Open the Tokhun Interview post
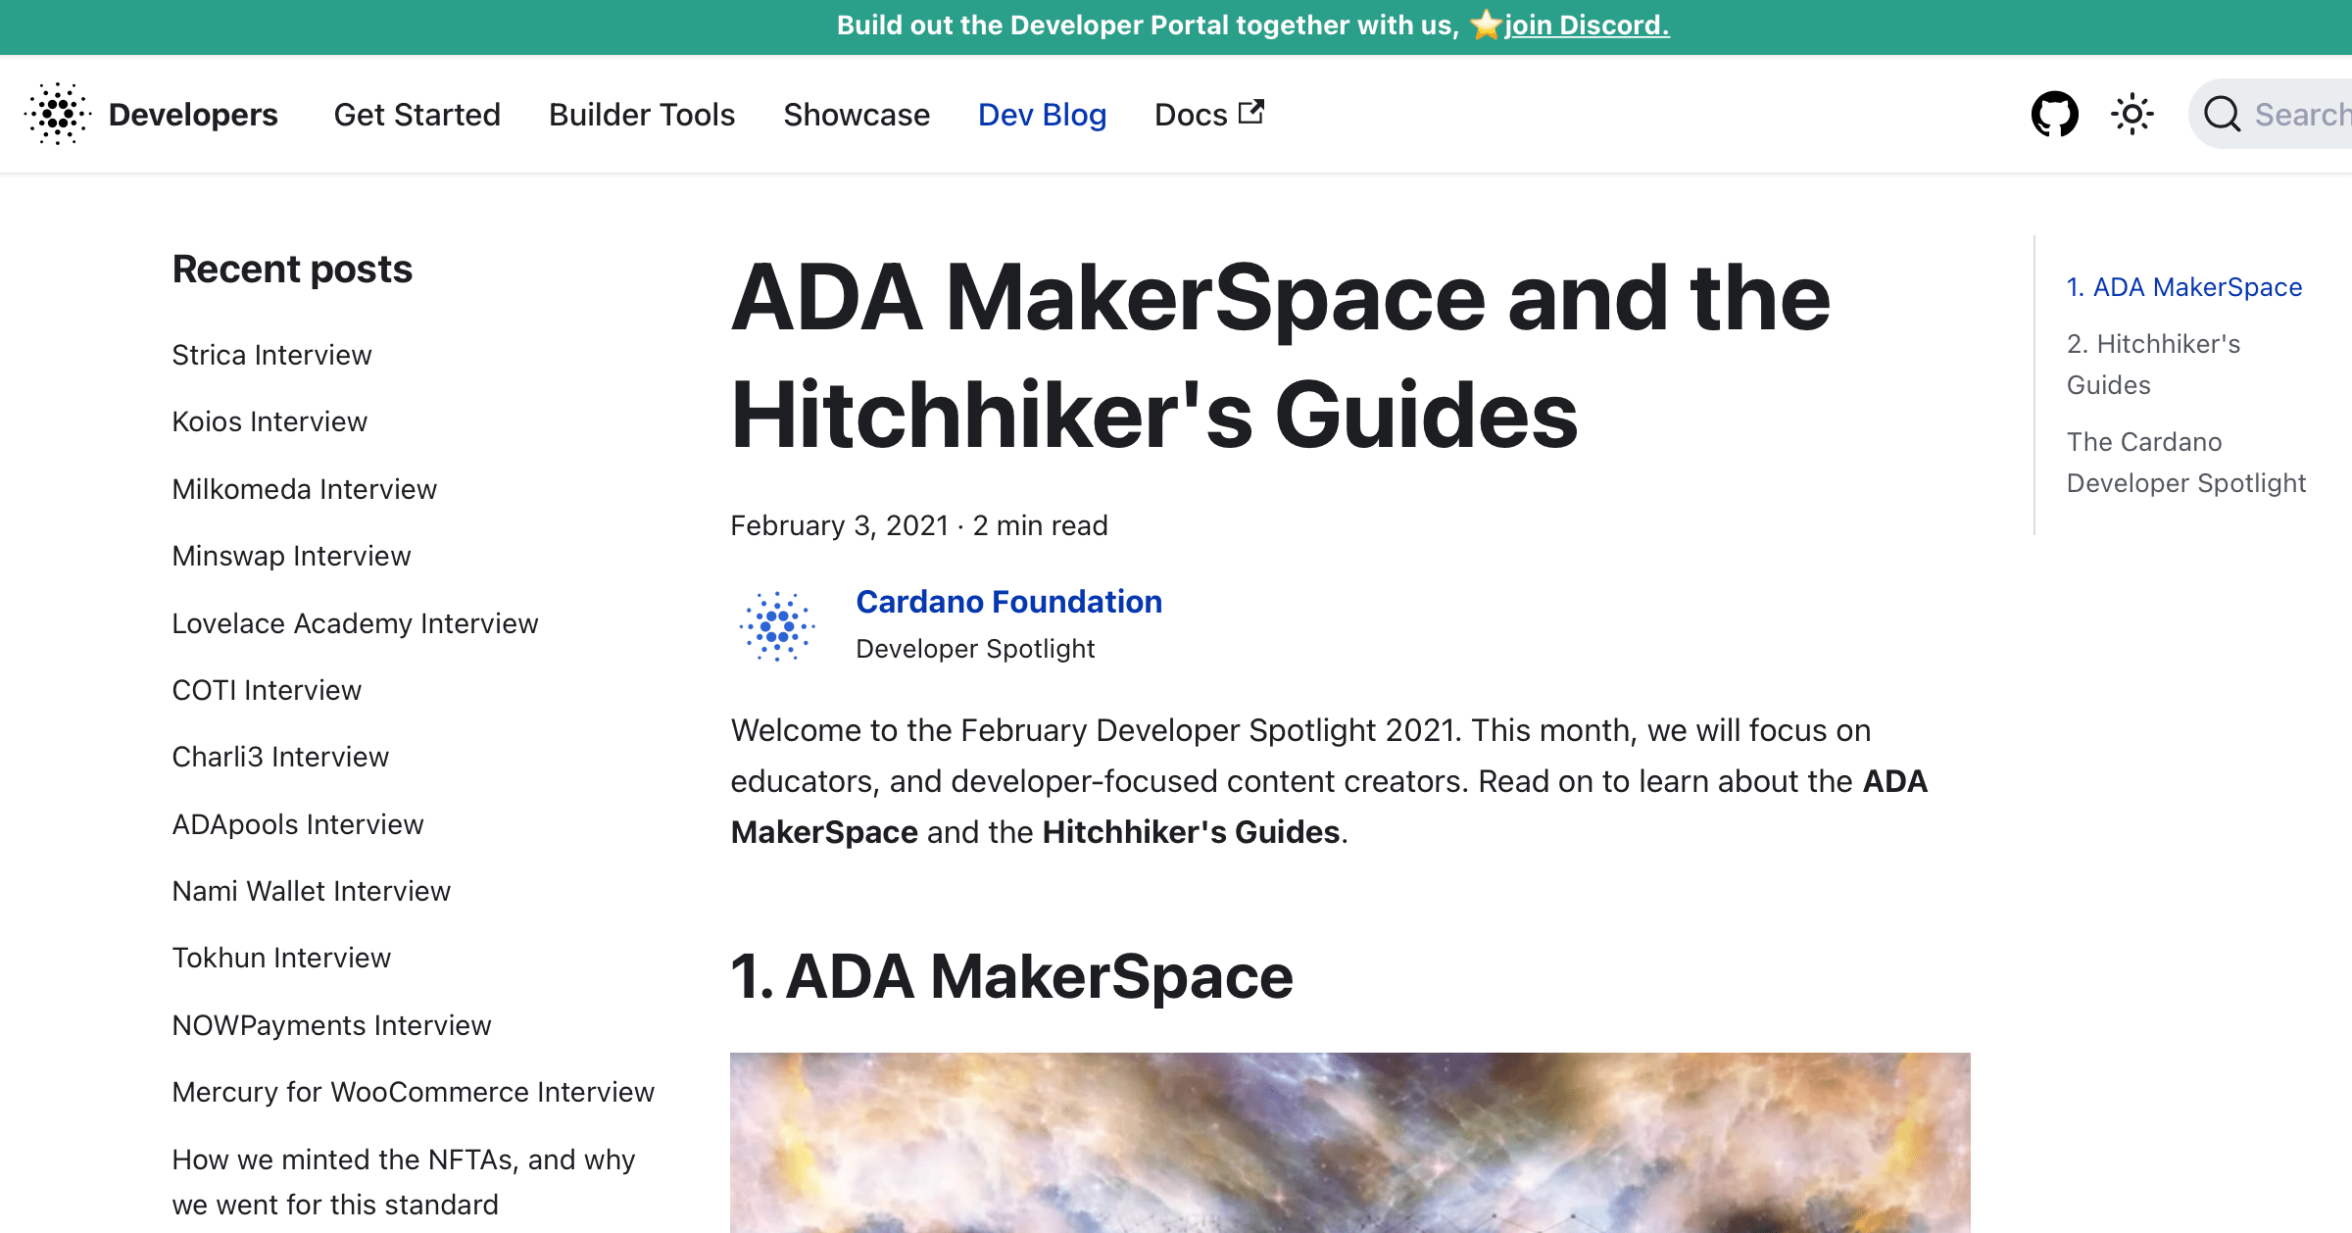Screen dimensions: 2352x1233 (281, 958)
